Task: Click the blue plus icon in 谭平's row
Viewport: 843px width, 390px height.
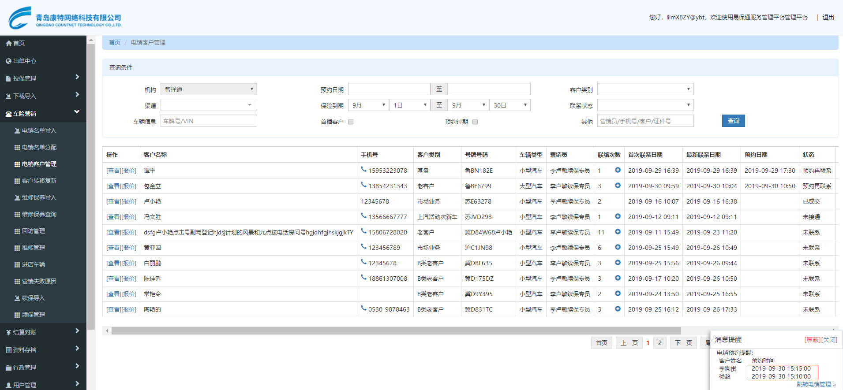Action: [618, 170]
